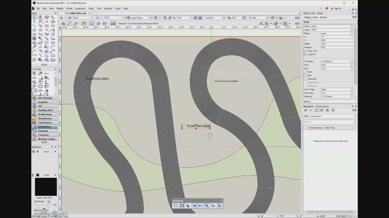Open the text Size dropdown showing 12 pt
The width and height of the screenshot is (389, 218).
337,68
